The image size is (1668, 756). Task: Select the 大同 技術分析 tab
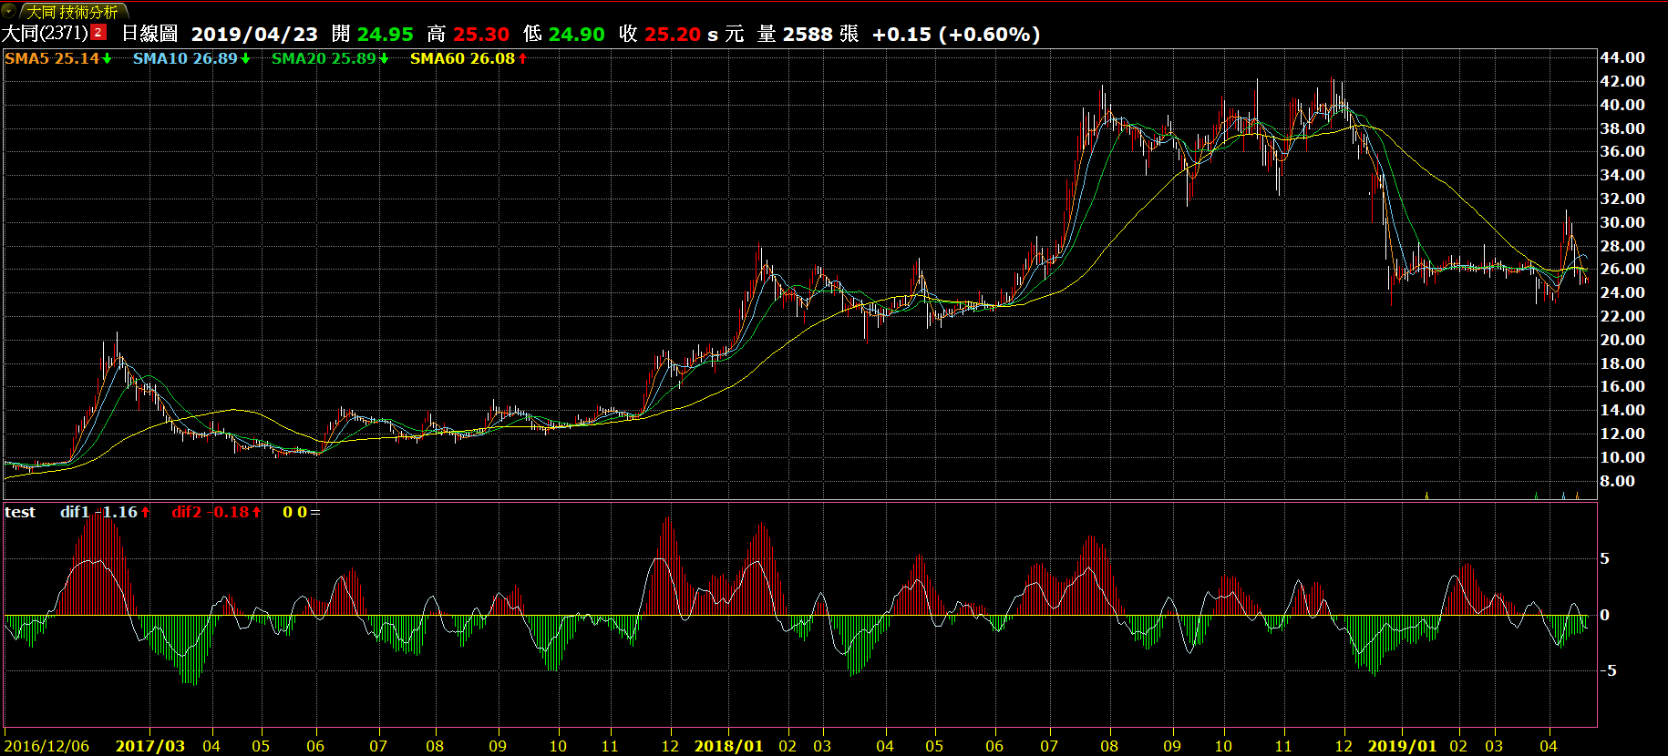coord(72,12)
